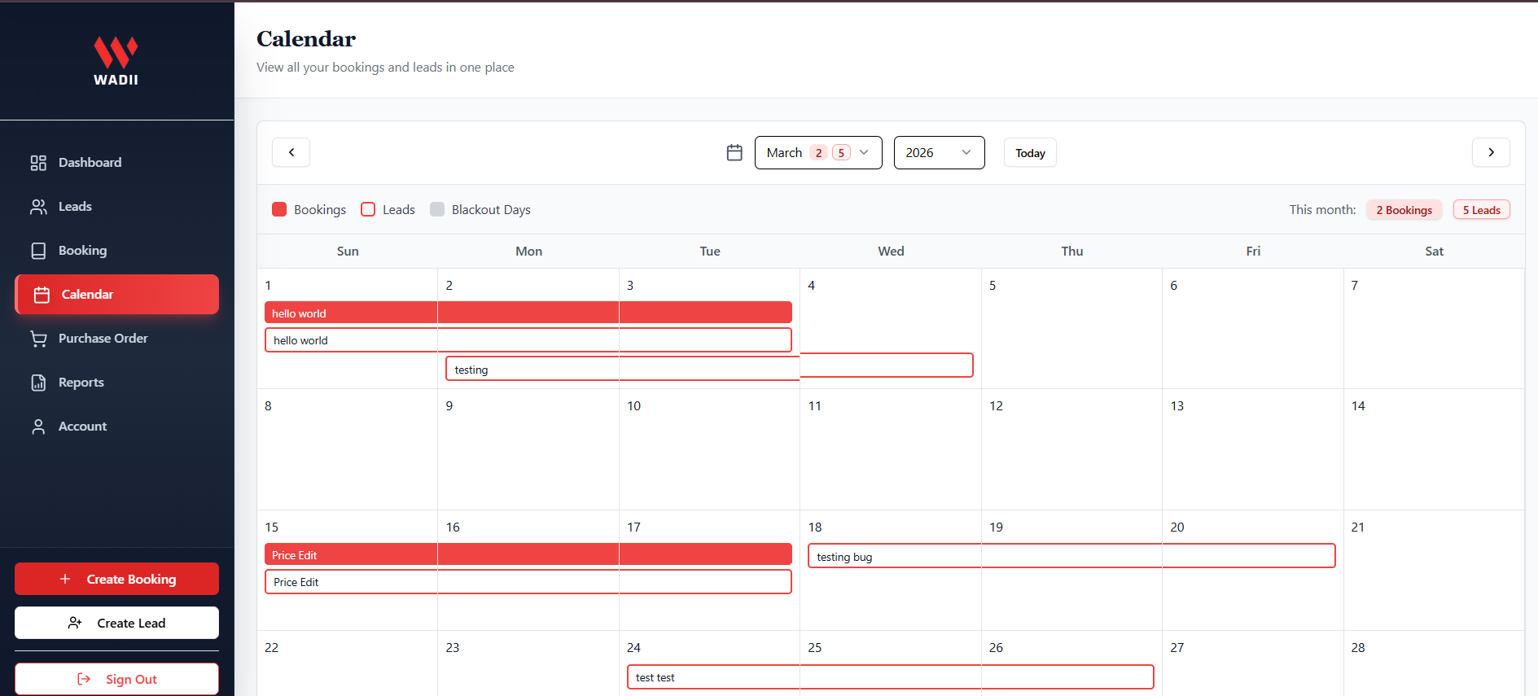Select March 14 day cell
The image size is (1538, 696).
[x=1434, y=449]
